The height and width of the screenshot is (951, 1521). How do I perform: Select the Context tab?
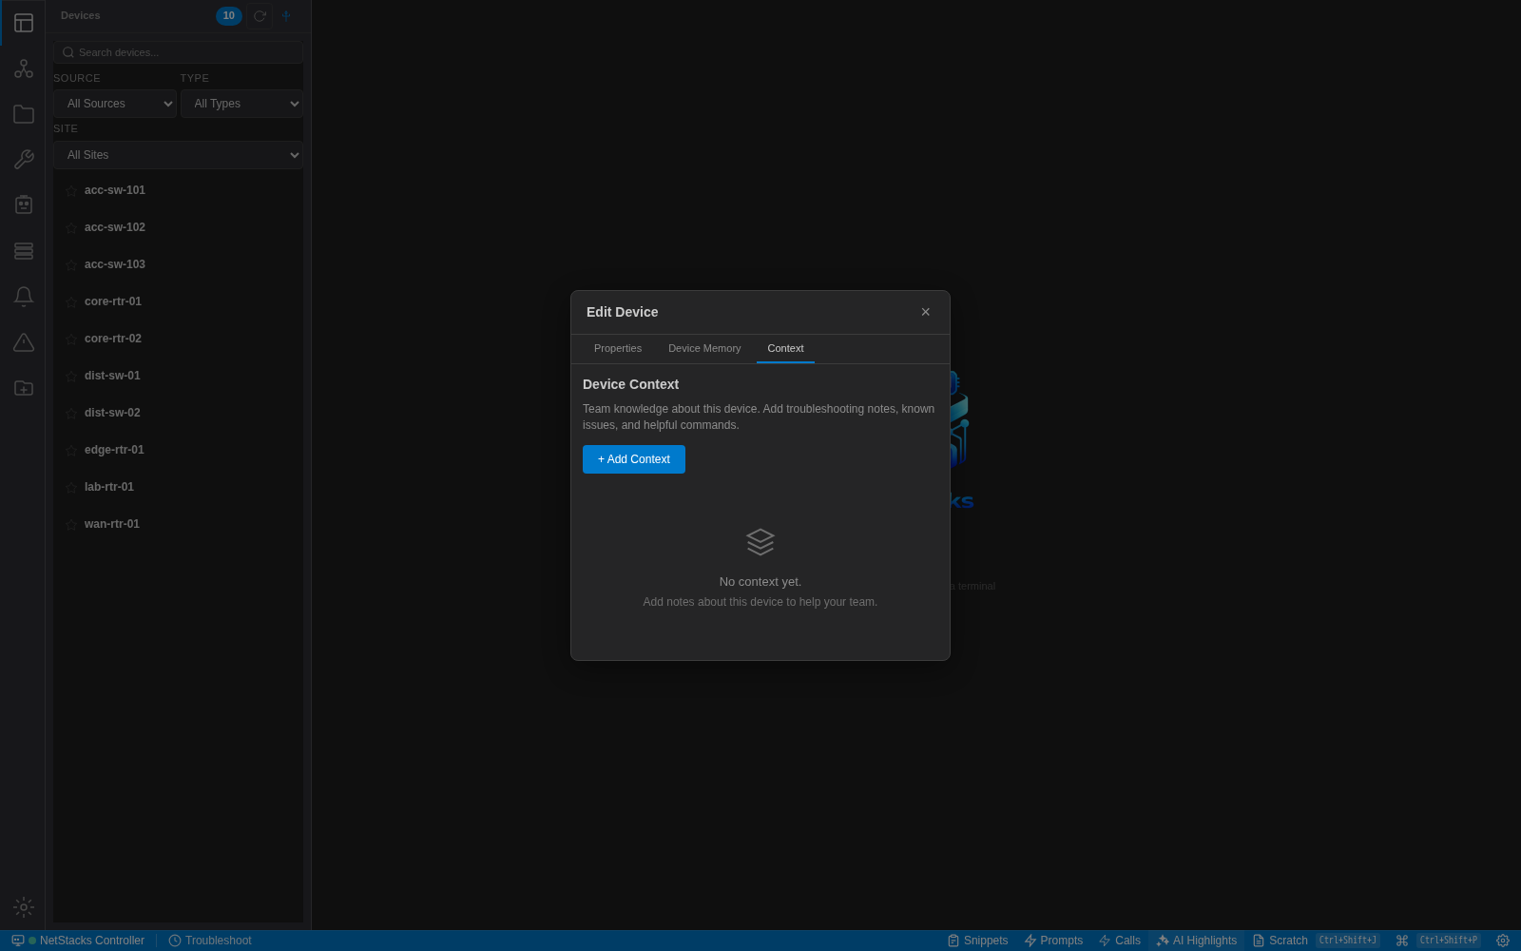point(785,349)
